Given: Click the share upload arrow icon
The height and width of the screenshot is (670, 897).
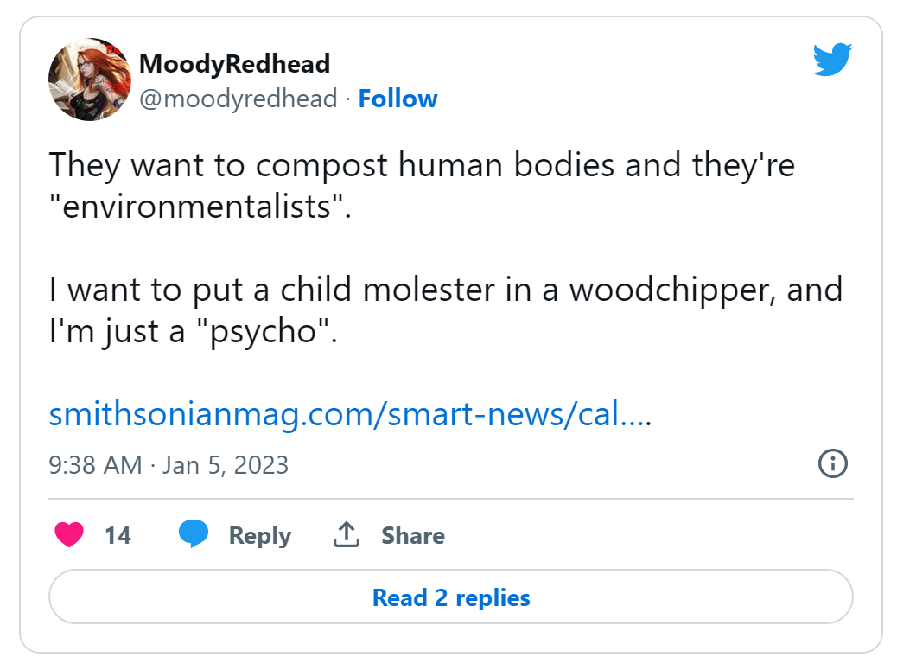Looking at the screenshot, I should pyautogui.click(x=347, y=535).
